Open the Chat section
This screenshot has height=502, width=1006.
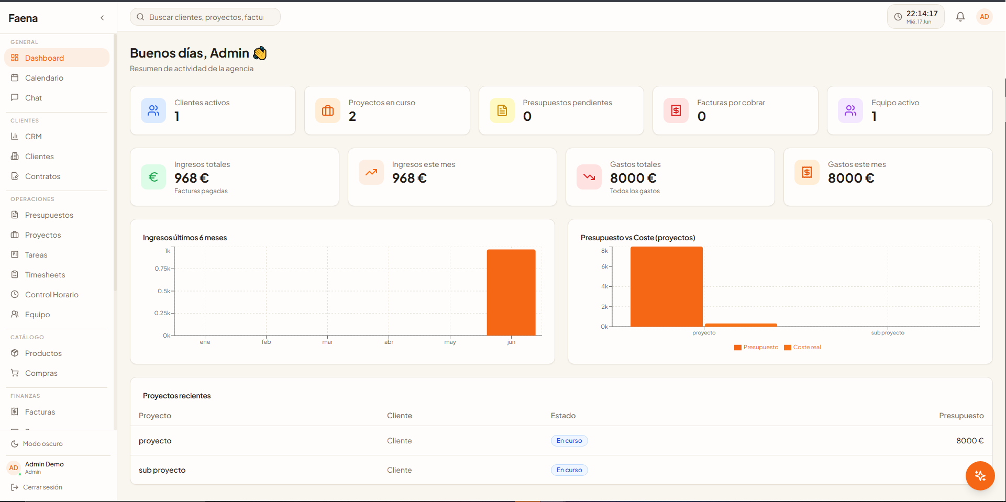[57, 97]
